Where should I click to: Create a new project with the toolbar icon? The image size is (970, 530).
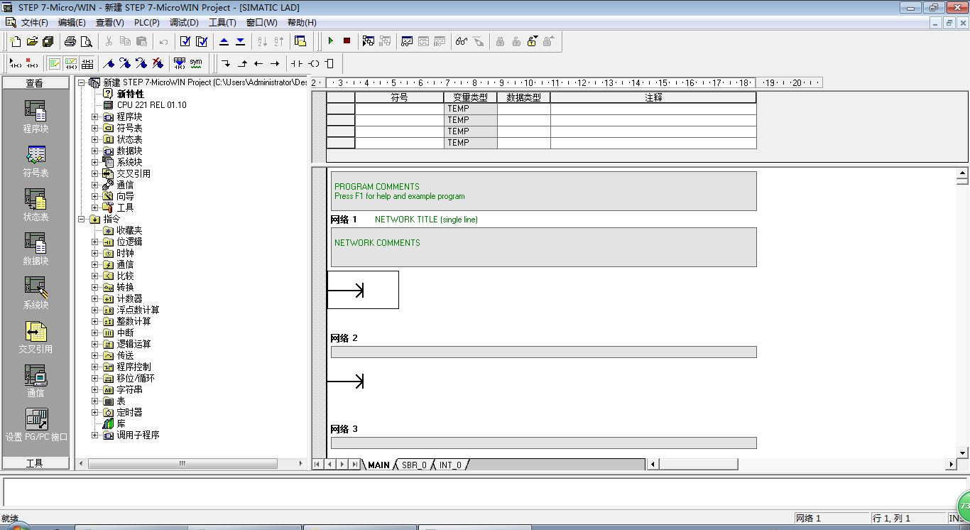pos(16,41)
